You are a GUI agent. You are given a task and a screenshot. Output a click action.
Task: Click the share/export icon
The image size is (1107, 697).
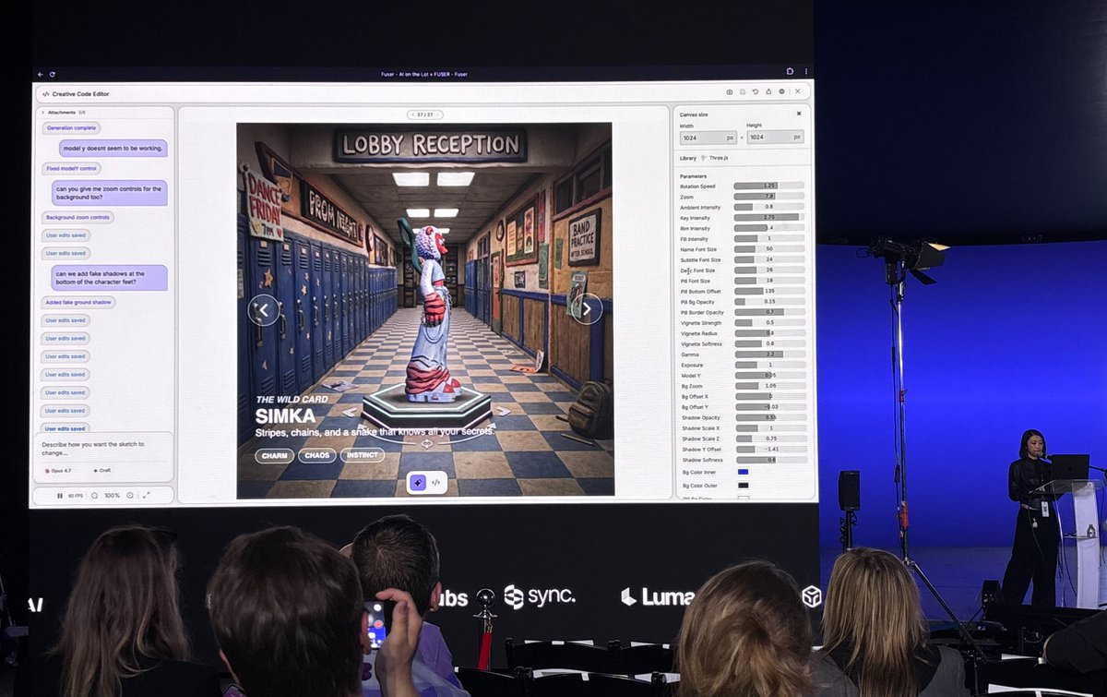pos(768,91)
